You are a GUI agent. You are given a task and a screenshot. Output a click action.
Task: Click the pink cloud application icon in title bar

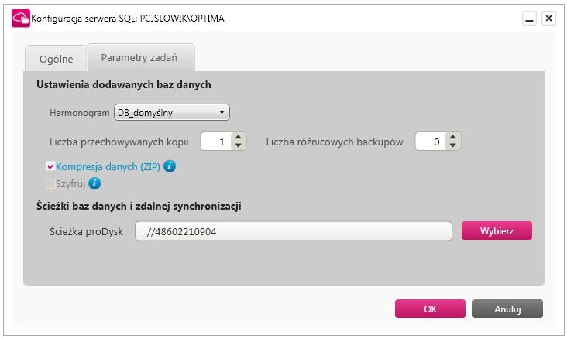21,18
